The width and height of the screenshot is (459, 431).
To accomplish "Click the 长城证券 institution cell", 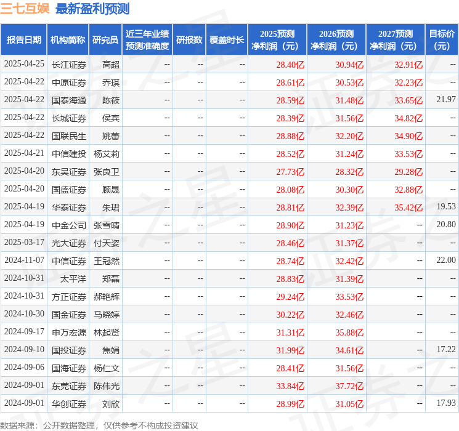I will coord(69,118).
